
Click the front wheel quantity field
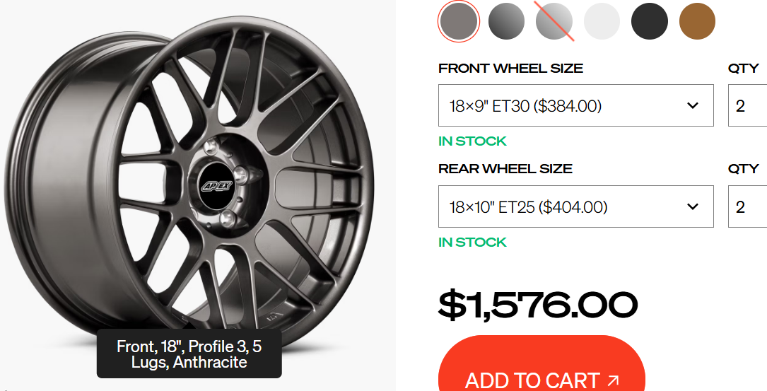click(x=748, y=106)
